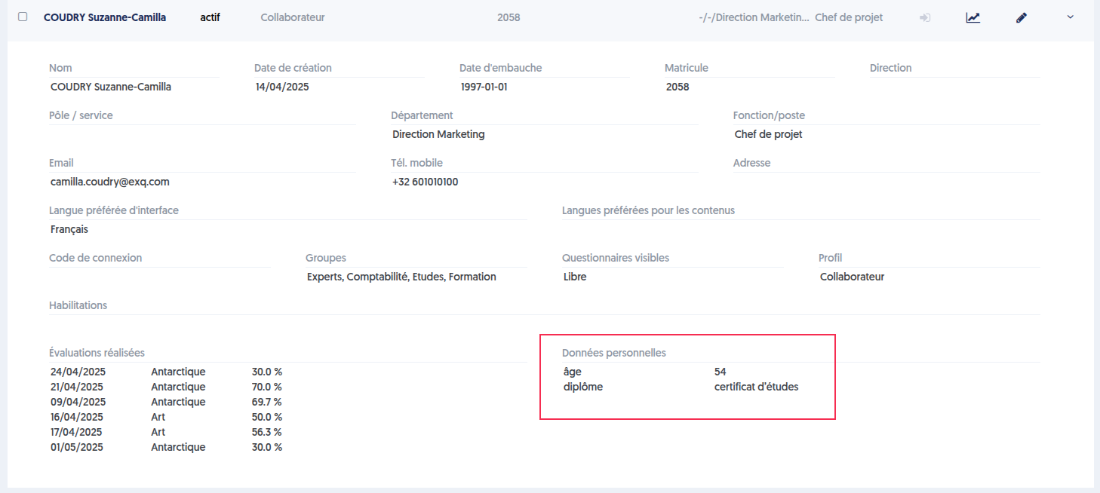Viewport: 1100px width, 493px height.
Task: Click creation date 14/04/2025
Action: 282,87
